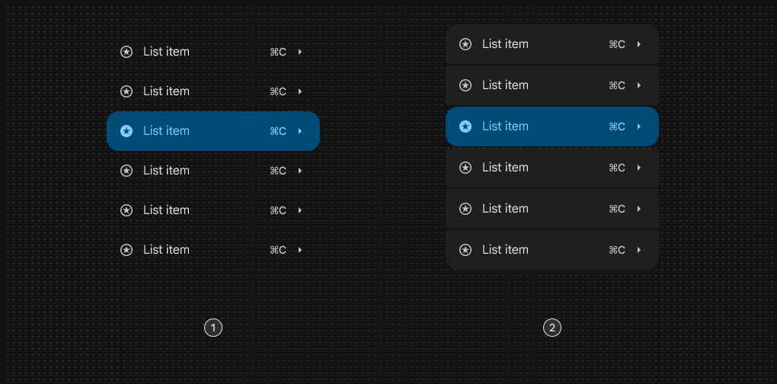Expand the submenu arrow on the highlighted row of list 1
This screenshot has height=384, width=777.
tap(300, 131)
